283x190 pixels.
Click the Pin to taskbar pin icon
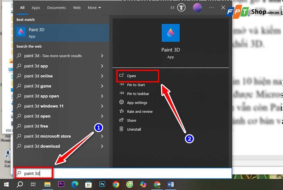[121, 93]
